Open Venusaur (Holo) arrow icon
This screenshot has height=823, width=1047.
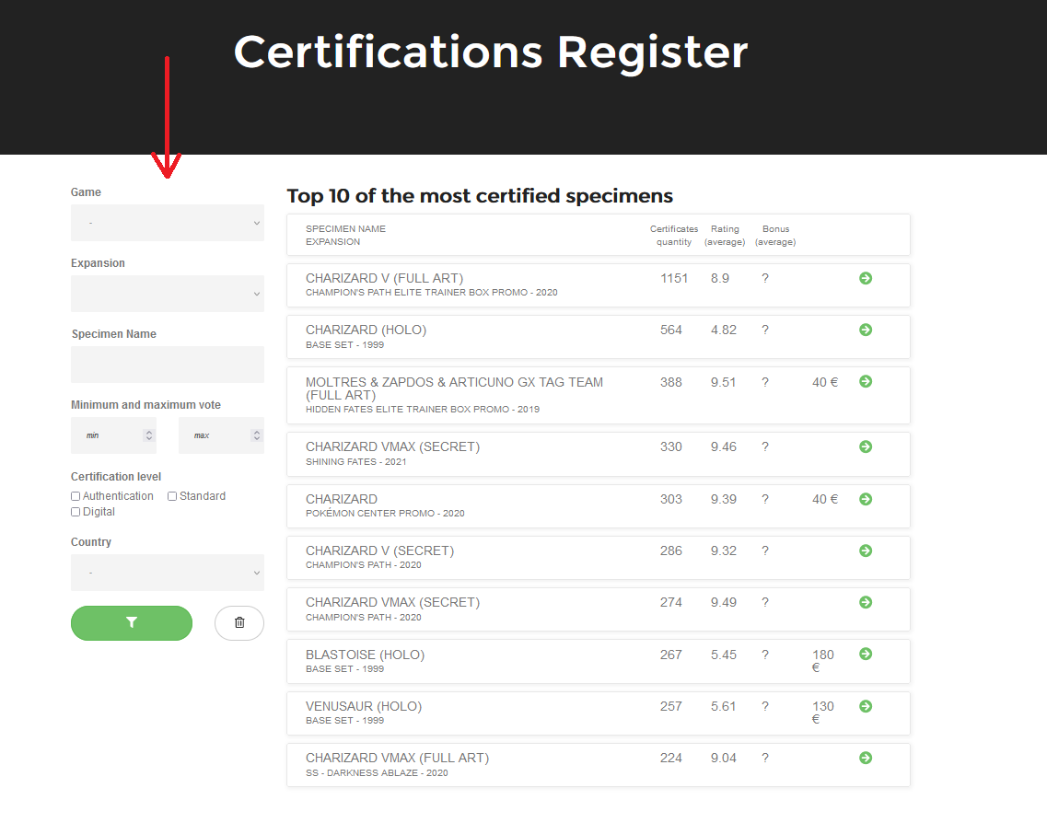point(866,706)
